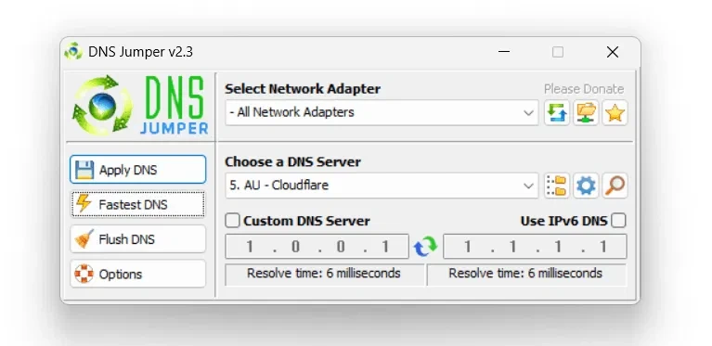This screenshot has width=712, height=346.
Task: Click the refresh network adapters icon
Action: (x=557, y=112)
